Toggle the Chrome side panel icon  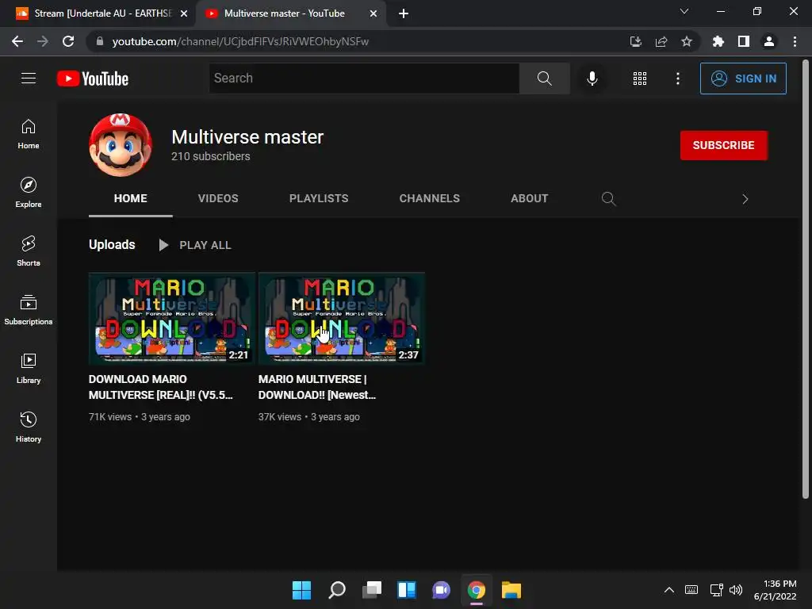tap(744, 41)
